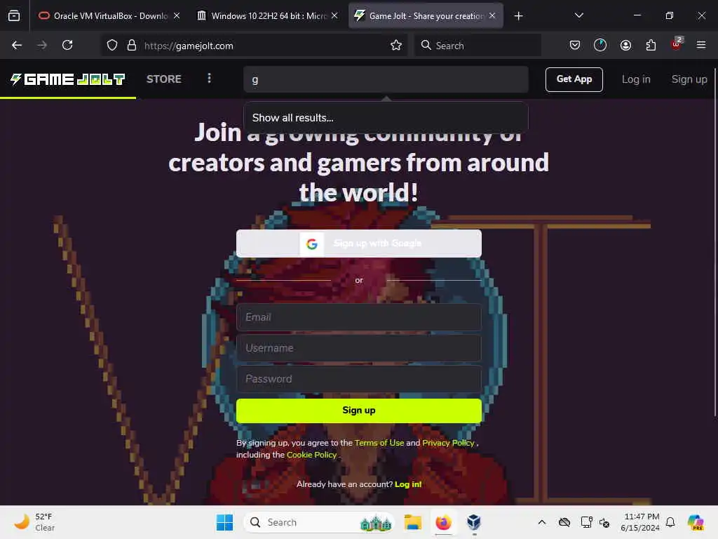
Task: Close the Oracle VM VirtualBox tab
Action: point(177,15)
